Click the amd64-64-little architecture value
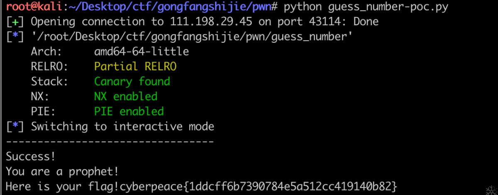Screen dimensions: 498x195 pos(142,52)
